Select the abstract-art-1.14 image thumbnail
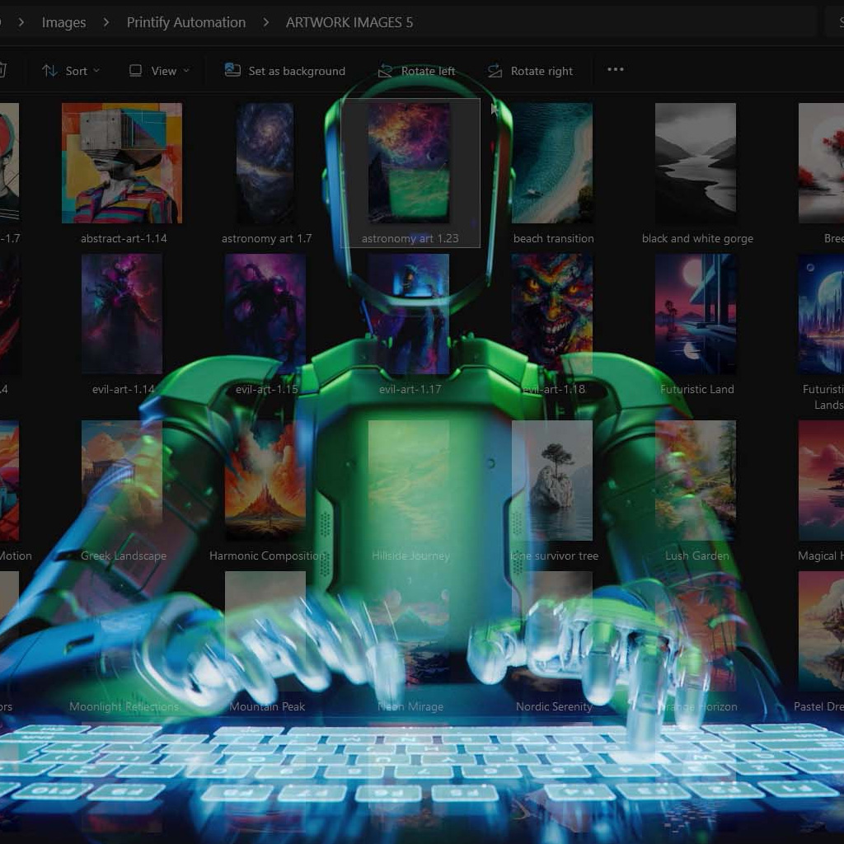844x844 pixels. pos(122,163)
